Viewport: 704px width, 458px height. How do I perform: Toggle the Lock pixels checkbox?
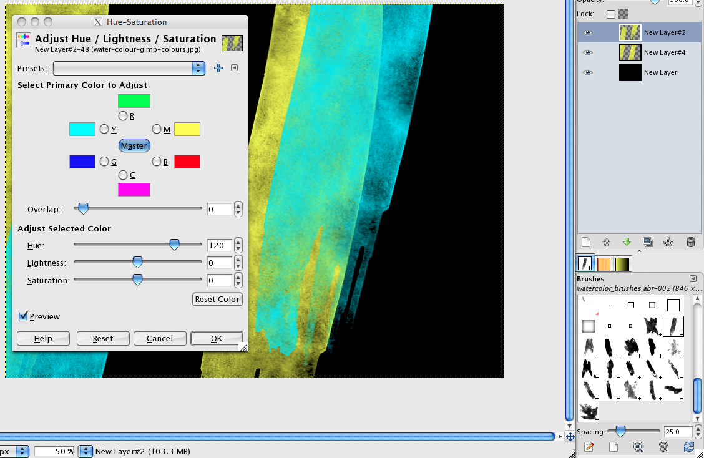tap(610, 14)
